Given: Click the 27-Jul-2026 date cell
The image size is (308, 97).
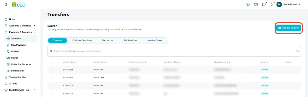Looking at the screenshot, I should (x=68, y=70).
